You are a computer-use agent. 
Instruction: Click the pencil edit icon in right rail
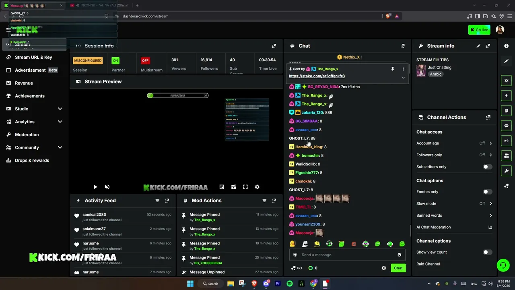point(506,61)
